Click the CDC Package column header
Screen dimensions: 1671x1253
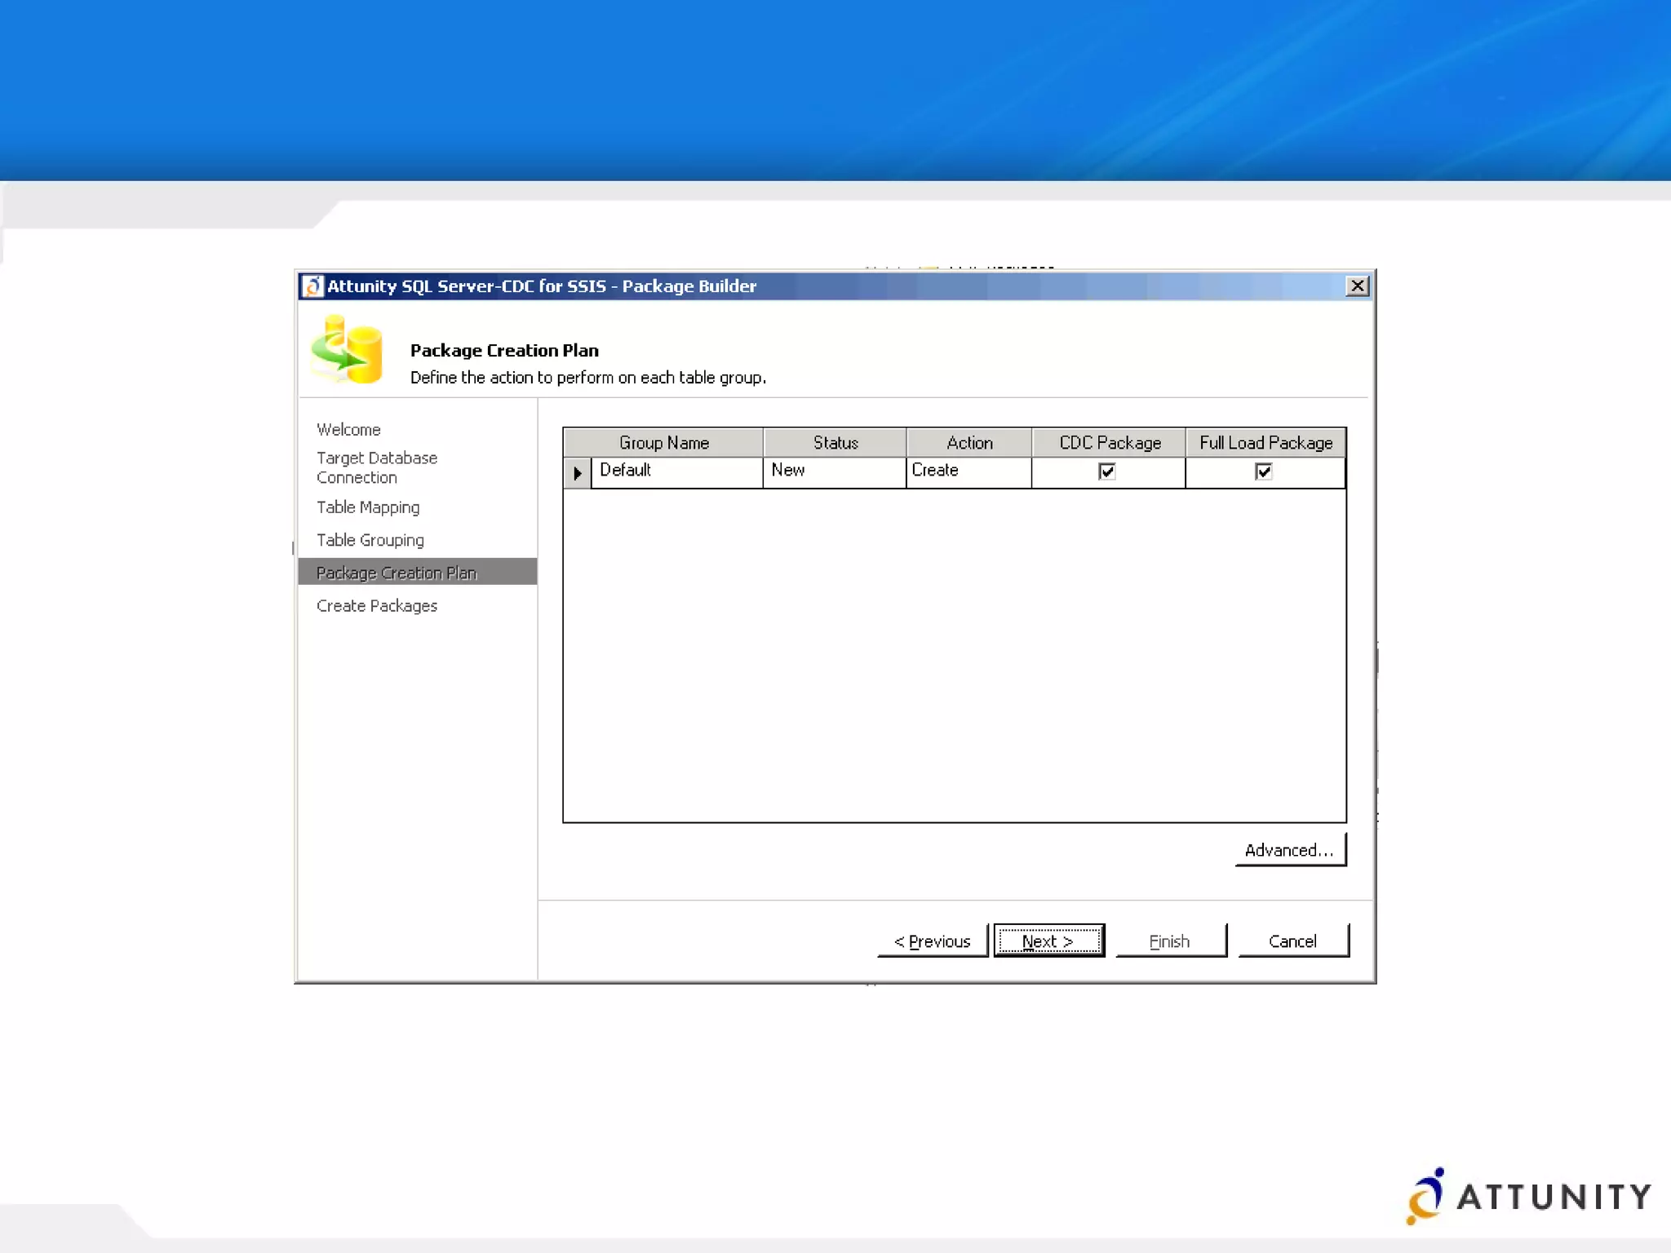[1109, 443]
